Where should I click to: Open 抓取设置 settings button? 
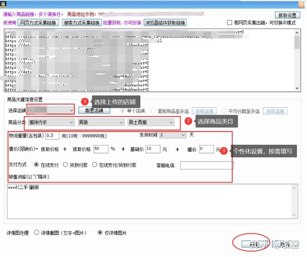coord(287,15)
